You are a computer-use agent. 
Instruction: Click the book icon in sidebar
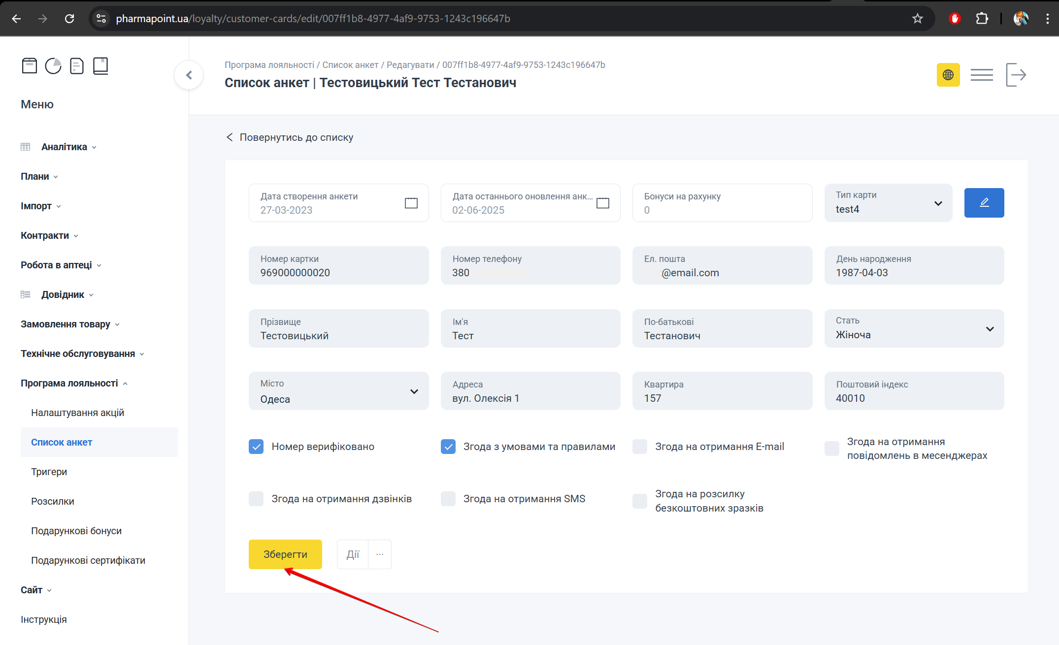(100, 65)
